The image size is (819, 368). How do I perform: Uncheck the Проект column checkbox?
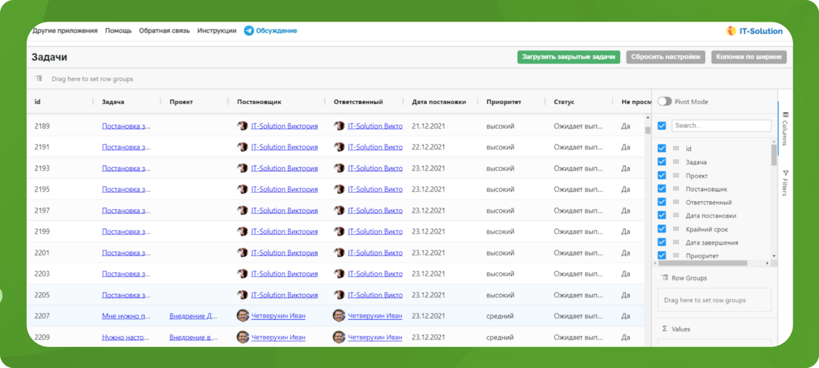(x=662, y=175)
